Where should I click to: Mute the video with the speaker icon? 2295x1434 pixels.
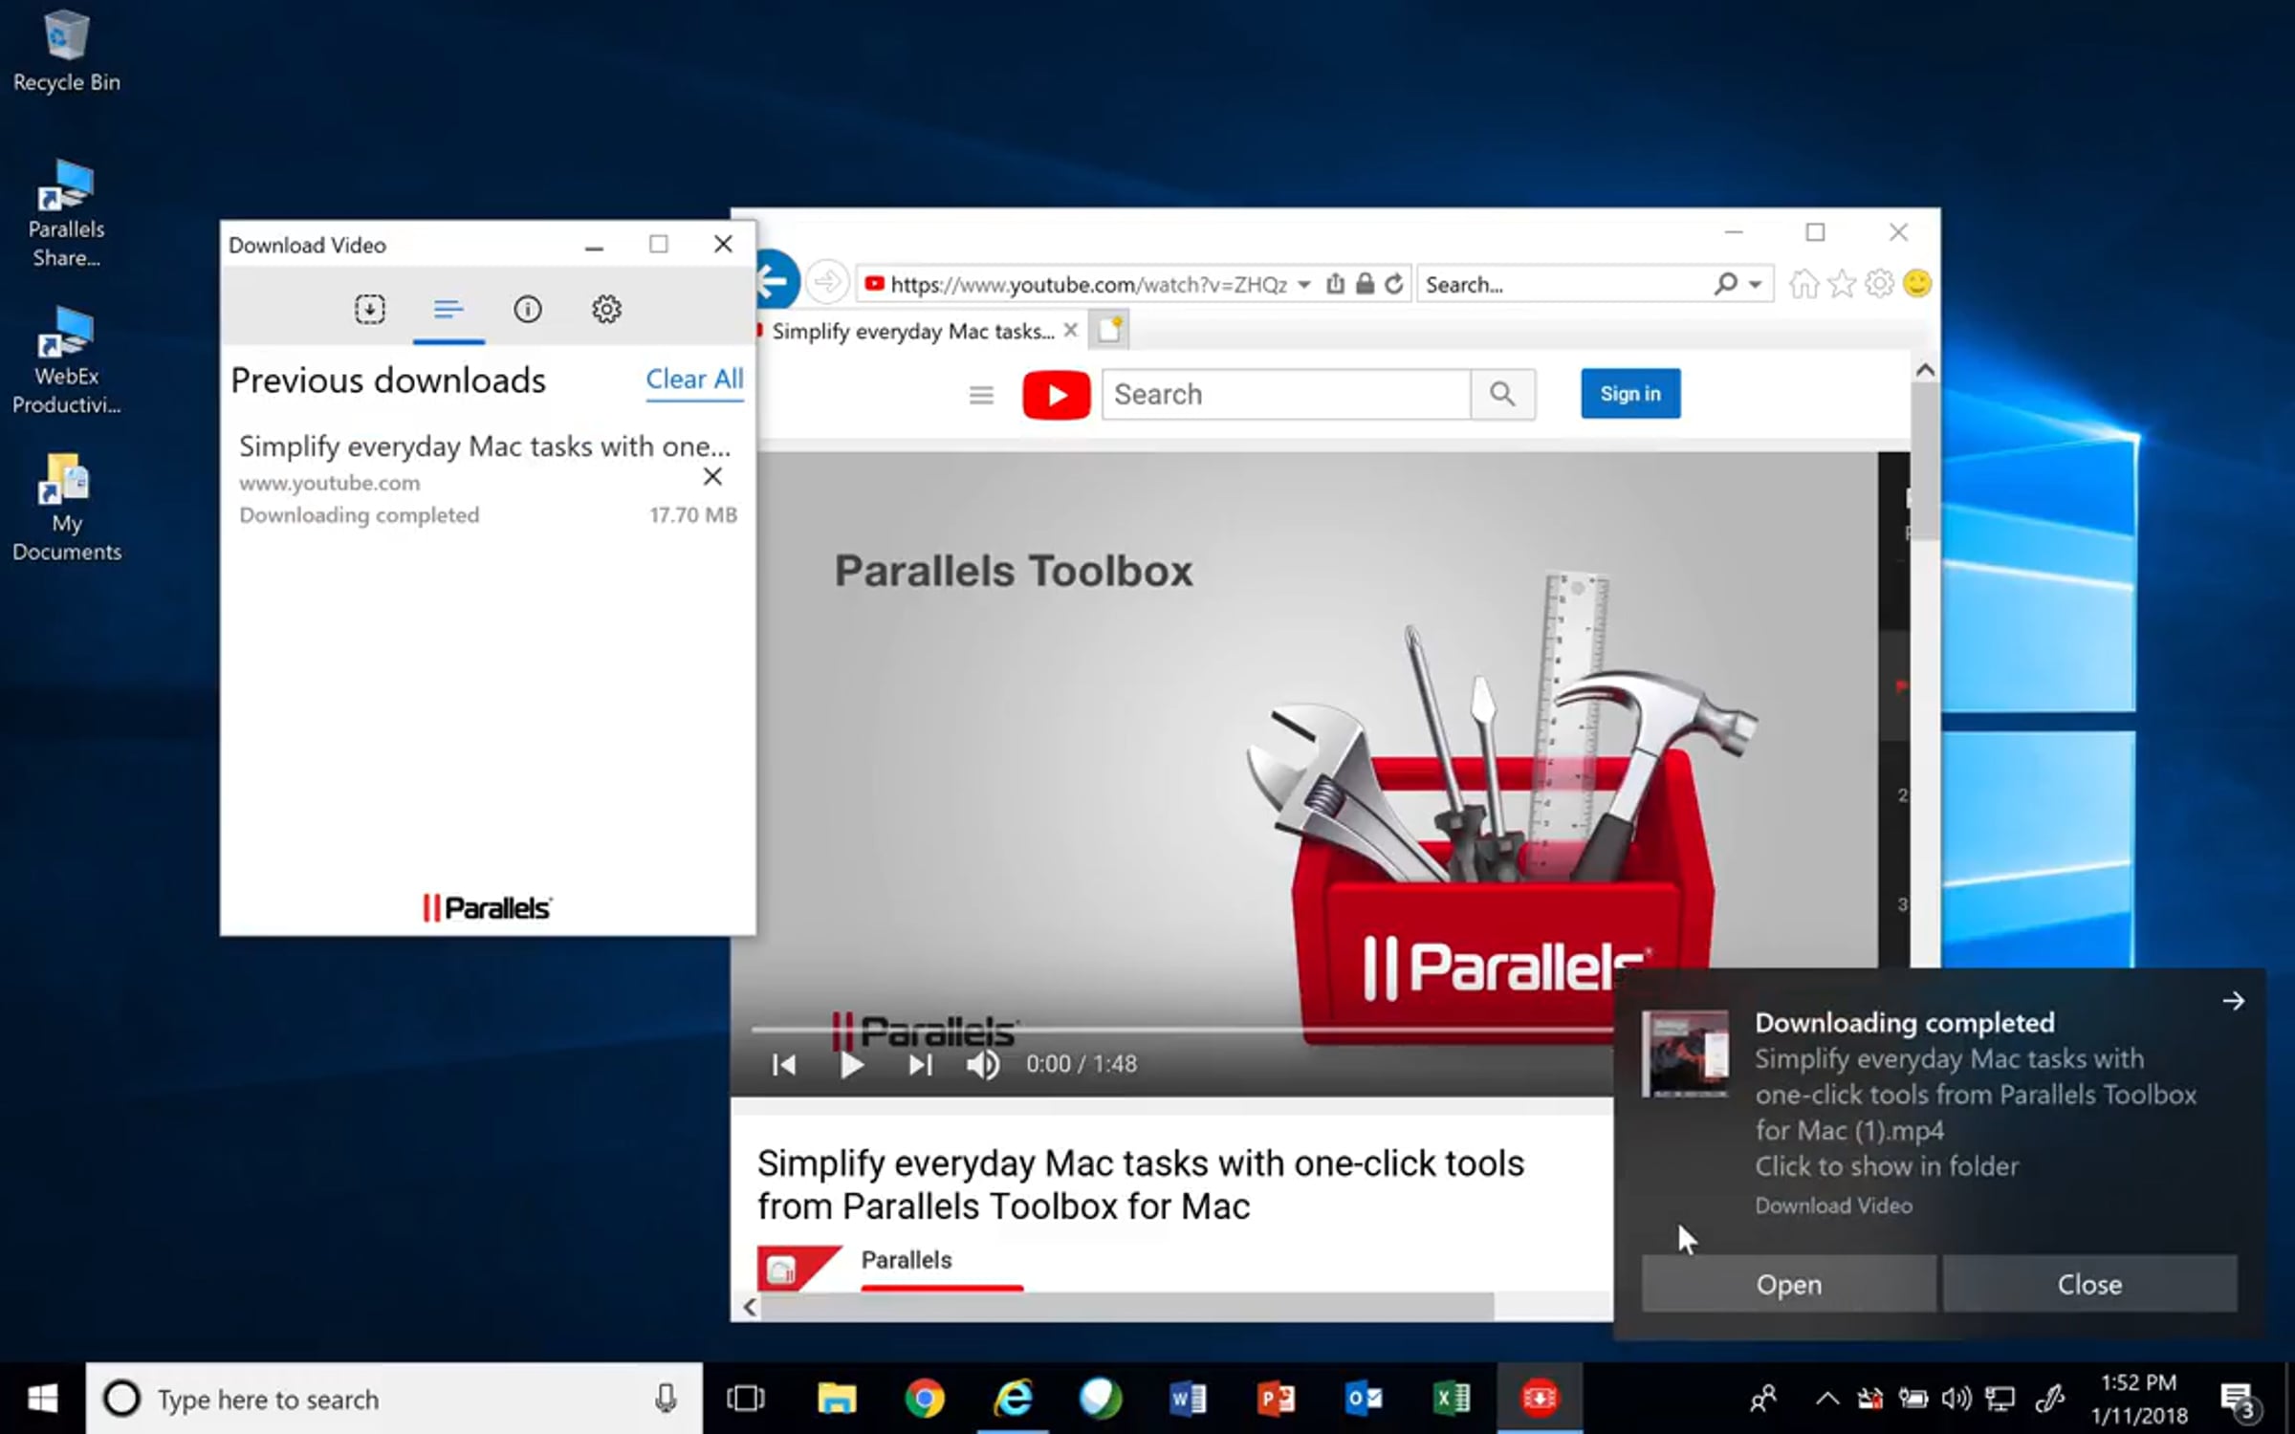982,1064
